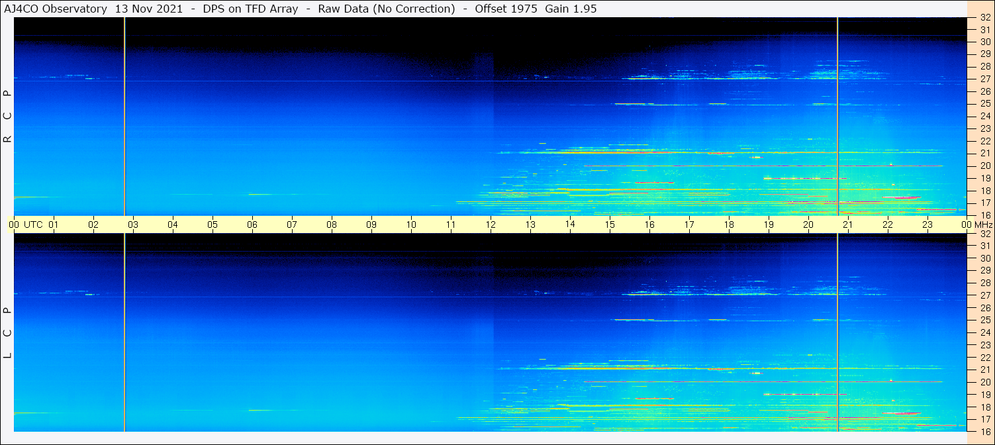Screen dimensions: 995x445
Task: Click the 27 MHz label of RCP panel
Action: tap(984, 79)
